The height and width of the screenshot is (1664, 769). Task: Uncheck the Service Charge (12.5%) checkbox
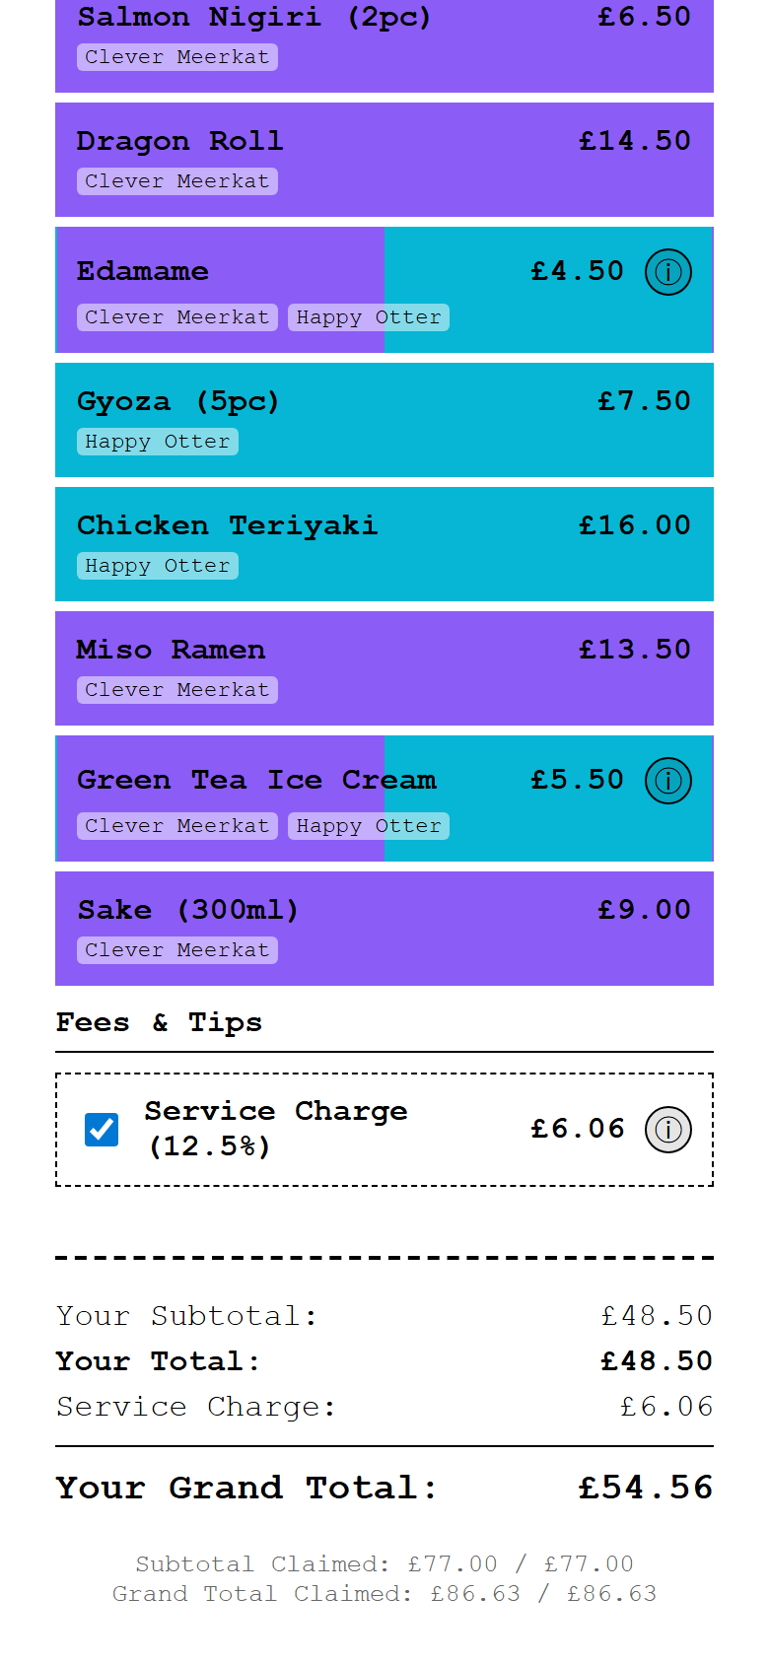100,1130
